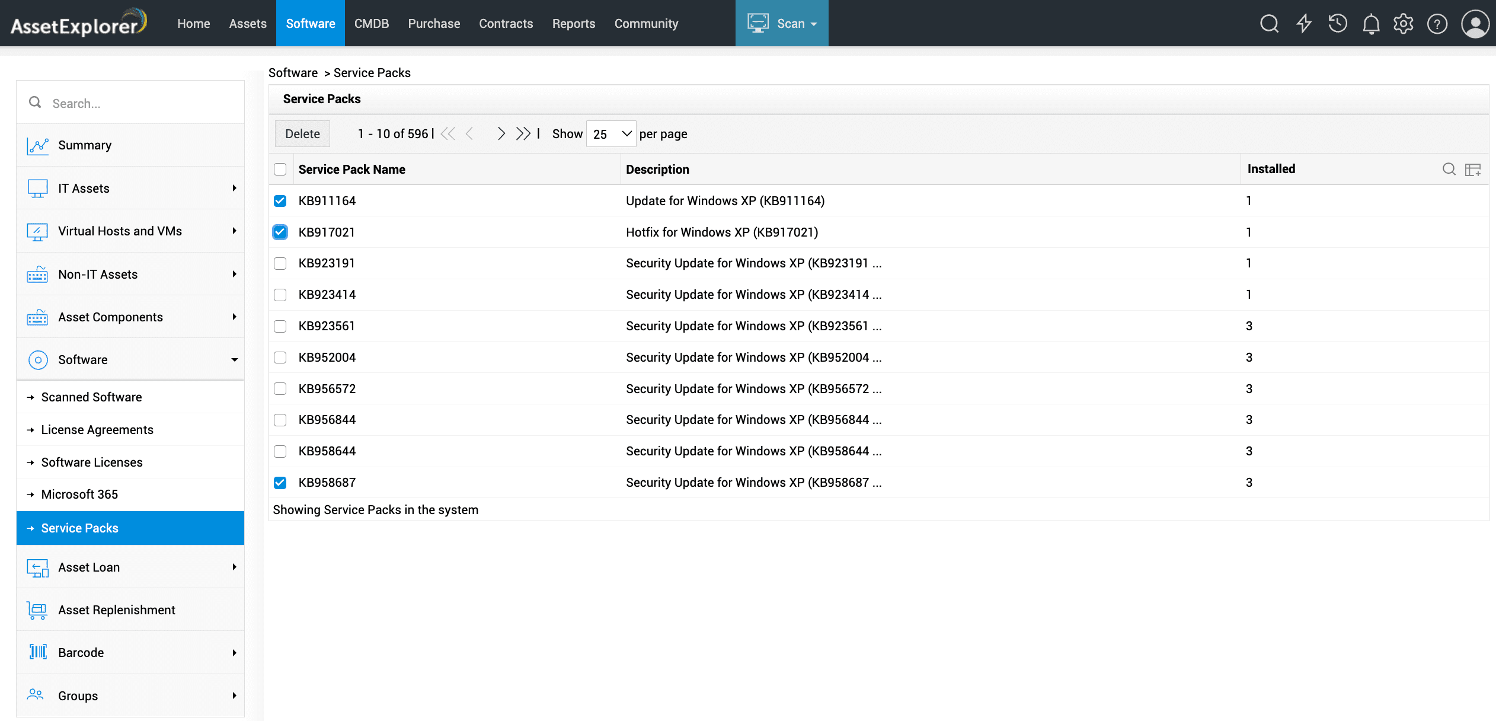Uncheck the KB911164 checkbox

280,201
